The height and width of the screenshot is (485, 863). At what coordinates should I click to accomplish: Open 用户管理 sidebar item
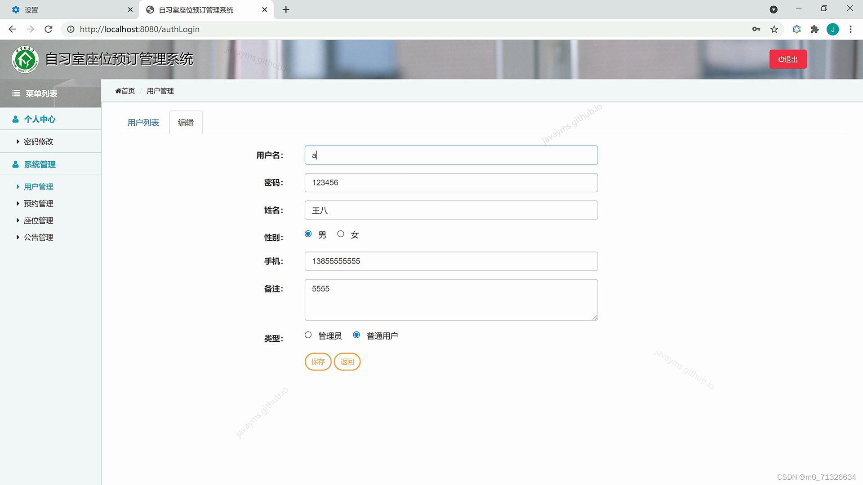(x=38, y=187)
